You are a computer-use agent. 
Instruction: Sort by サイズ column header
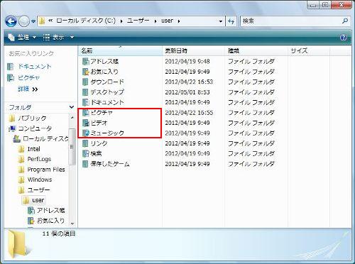click(x=309, y=50)
